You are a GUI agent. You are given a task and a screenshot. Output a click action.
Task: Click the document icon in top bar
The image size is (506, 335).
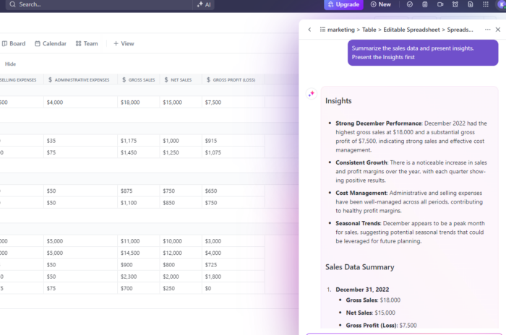click(471, 4)
